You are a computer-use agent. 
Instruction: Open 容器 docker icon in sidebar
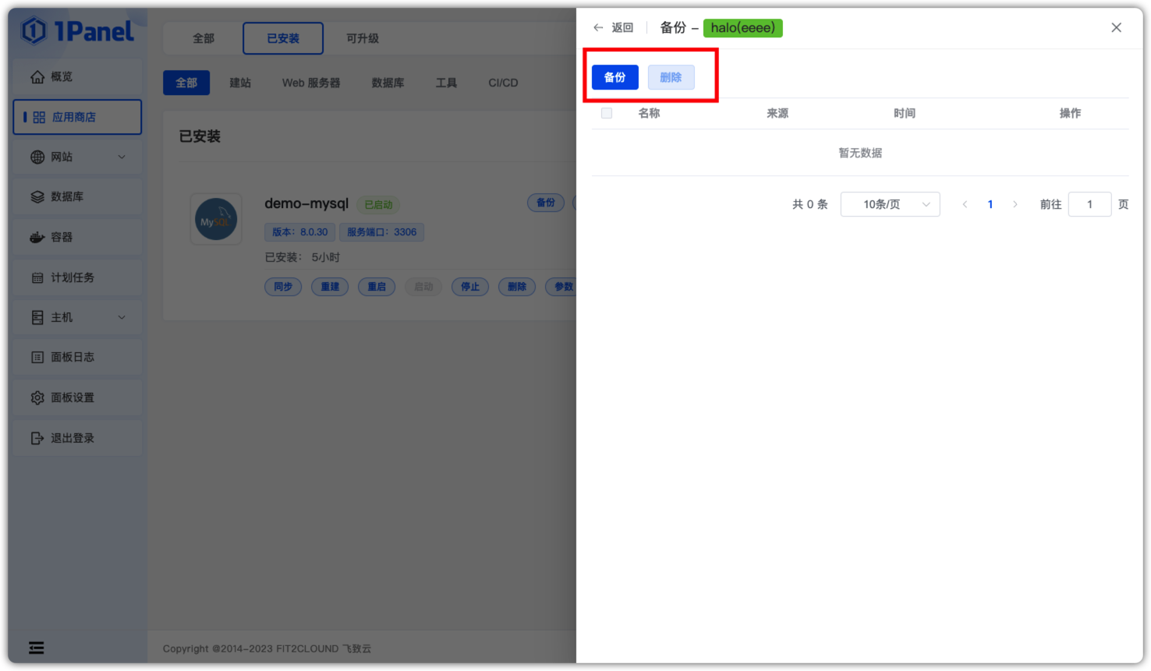tap(37, 238)
